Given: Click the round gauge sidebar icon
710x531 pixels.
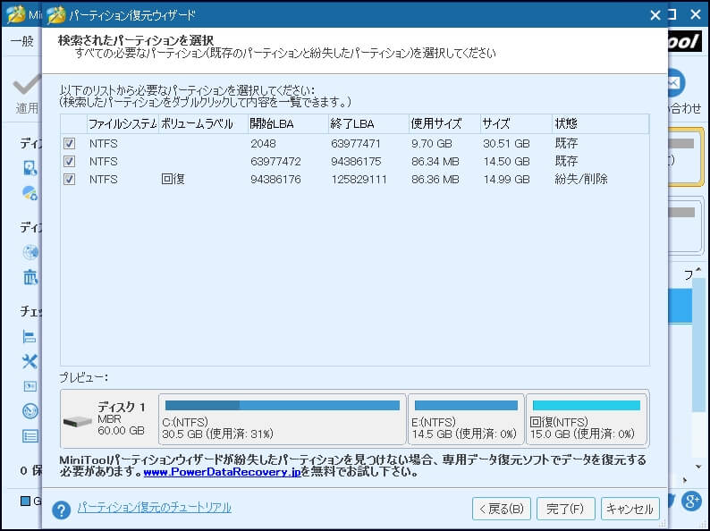Looking at the screenshot, I should click(30, 411).
